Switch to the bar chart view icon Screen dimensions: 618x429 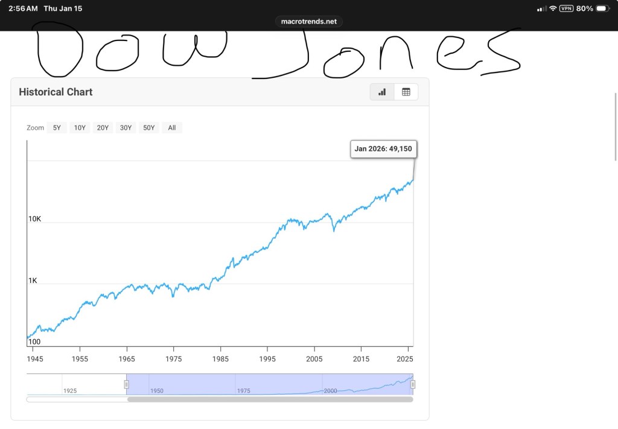point(382,92)
